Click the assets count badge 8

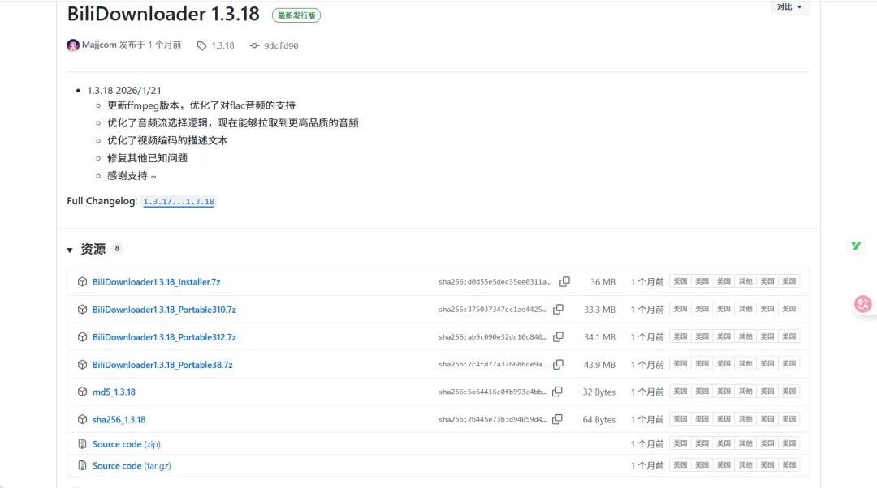[116, 249]
